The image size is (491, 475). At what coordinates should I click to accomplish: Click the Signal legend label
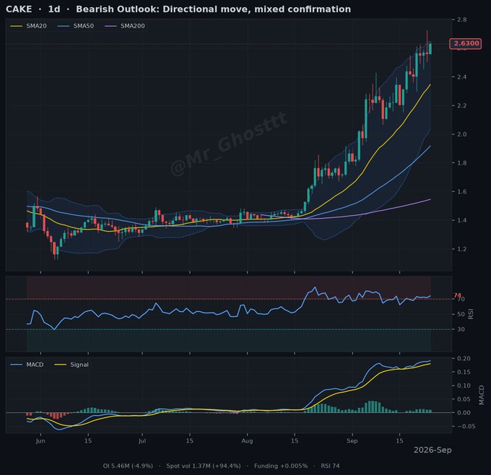tap(79, 365)
